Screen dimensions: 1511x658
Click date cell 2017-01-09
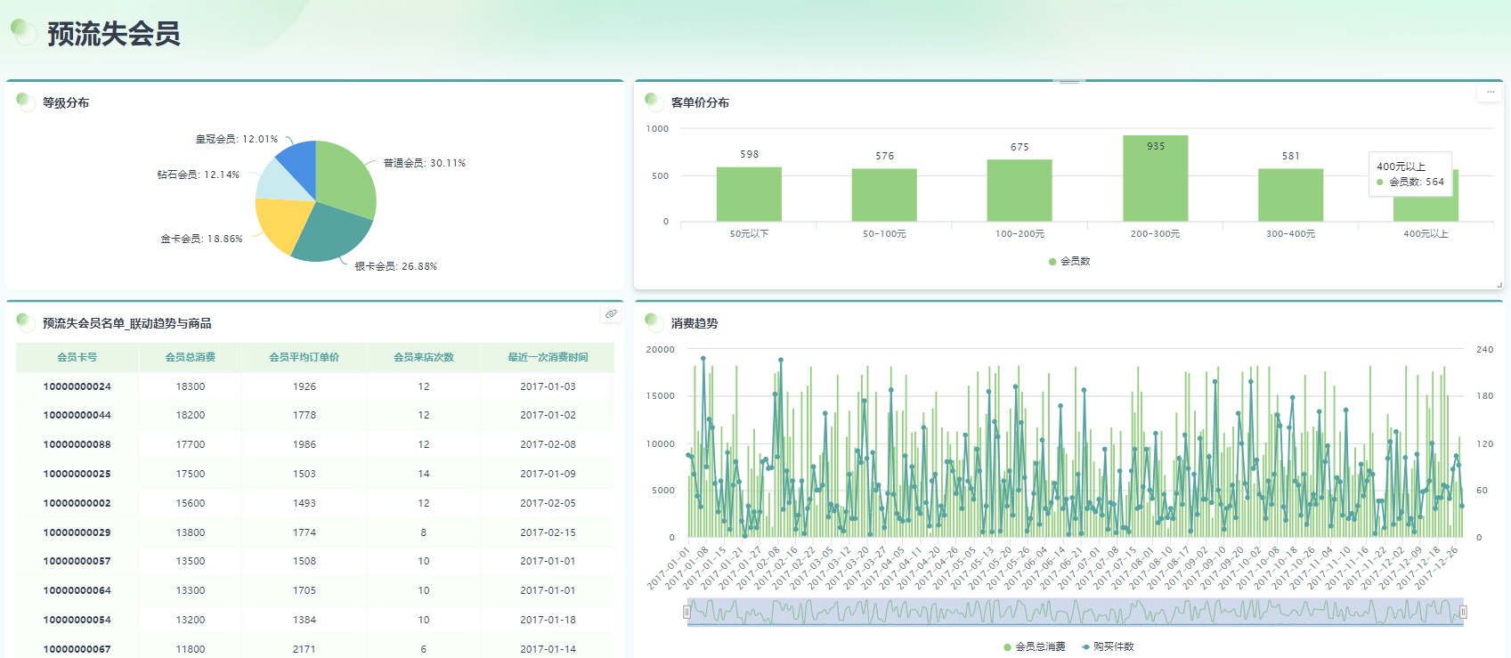pos(548,474)
